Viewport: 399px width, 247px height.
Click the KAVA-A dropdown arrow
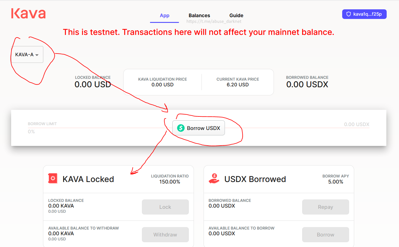(x=37, y=55)
